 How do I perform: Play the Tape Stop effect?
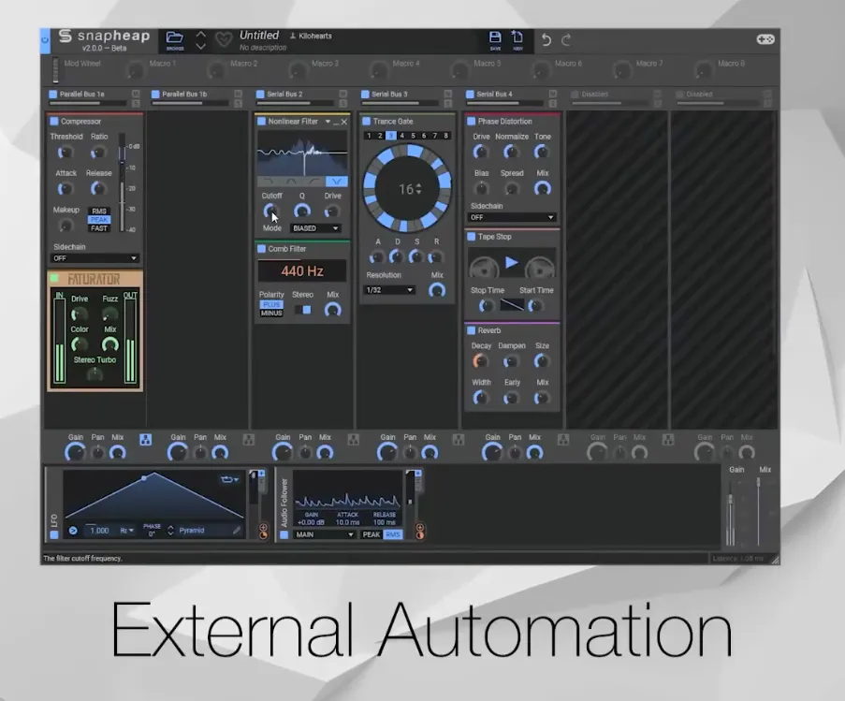click(x=512, y=262)
